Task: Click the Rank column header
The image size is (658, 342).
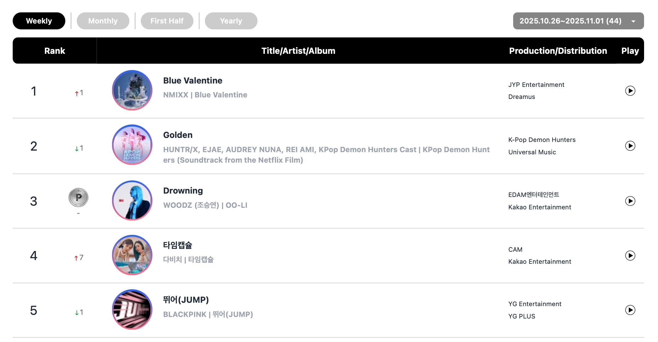Action: [x=54, y=51]
